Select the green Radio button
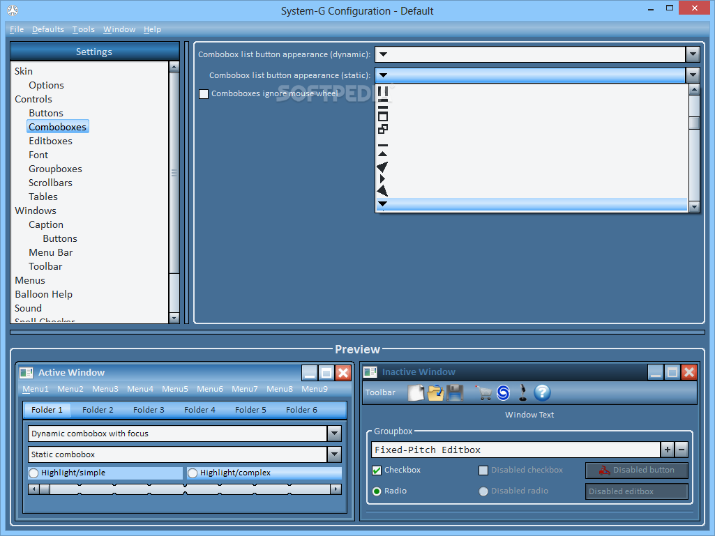 pos(377,491)
